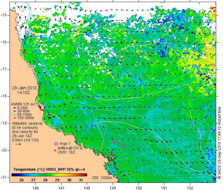Click the green 28°C section of colorbar
Screen dimensions: 223x190
45,175
